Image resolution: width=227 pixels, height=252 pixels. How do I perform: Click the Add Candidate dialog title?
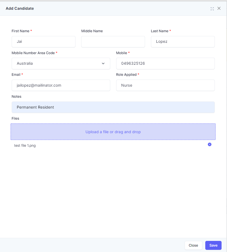click(20, 8)
